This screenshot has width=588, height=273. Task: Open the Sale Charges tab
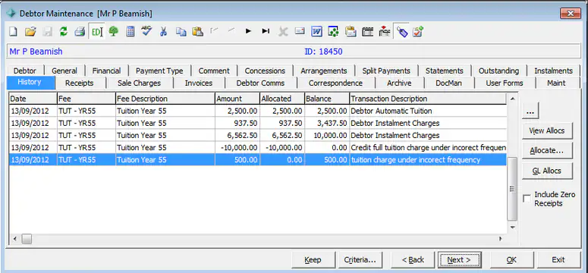coord(139,83)
